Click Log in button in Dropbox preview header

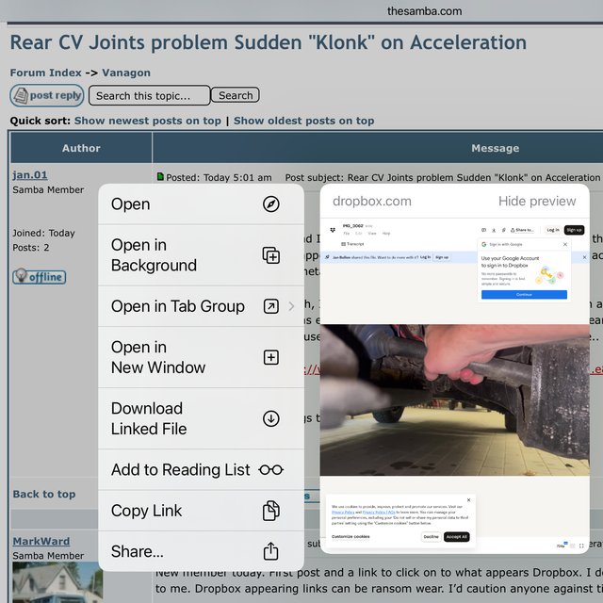(553, 230)
